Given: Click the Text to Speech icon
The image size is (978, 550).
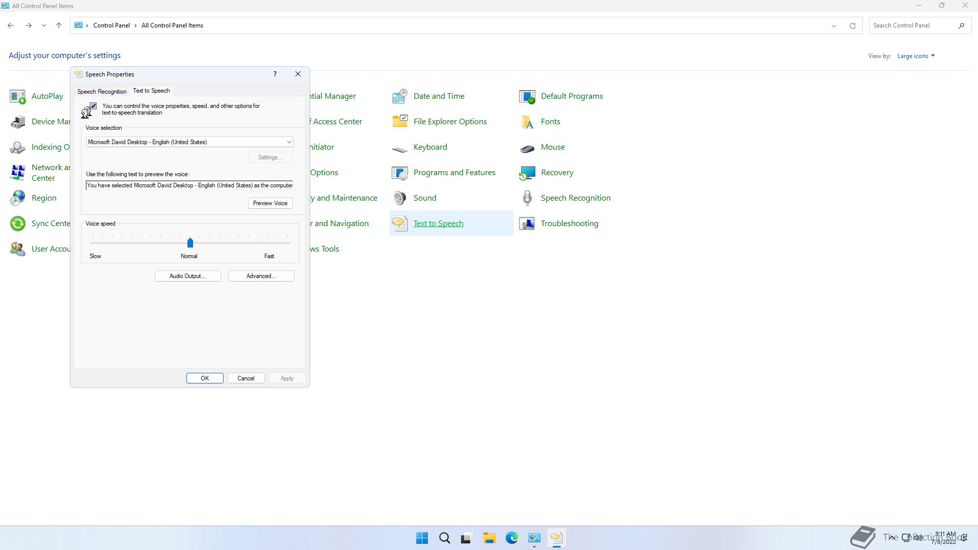Looking at the screenshot, I should 400,224.
